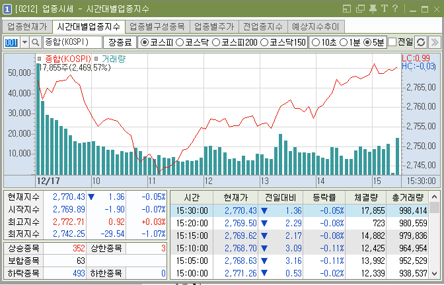The image size is (444, 285).
Task: Click the T font icon in title bar
Action: 385,9
